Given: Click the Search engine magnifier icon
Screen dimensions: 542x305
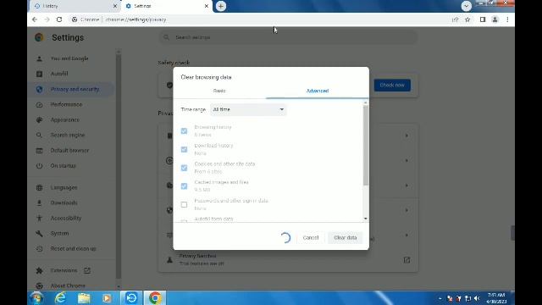Looking at the screenshot, I should [40, 135].
